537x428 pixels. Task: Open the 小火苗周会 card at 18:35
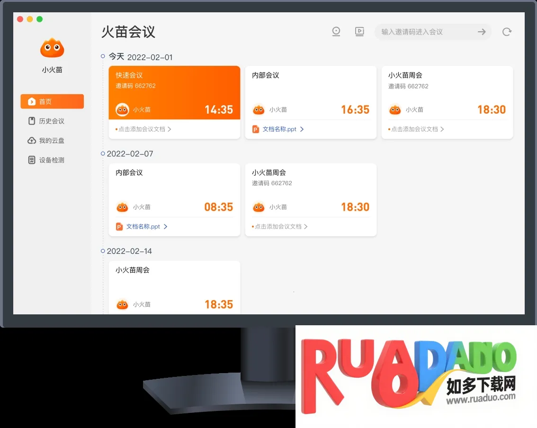click(174, 287)
